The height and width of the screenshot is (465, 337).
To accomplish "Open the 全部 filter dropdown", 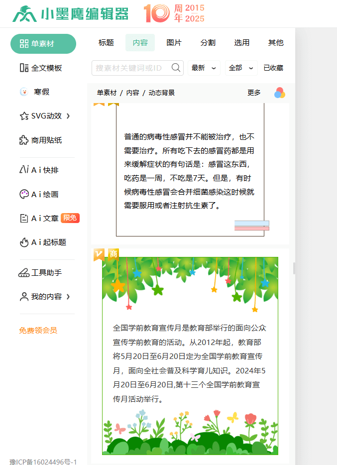I will tap(241, 68).
